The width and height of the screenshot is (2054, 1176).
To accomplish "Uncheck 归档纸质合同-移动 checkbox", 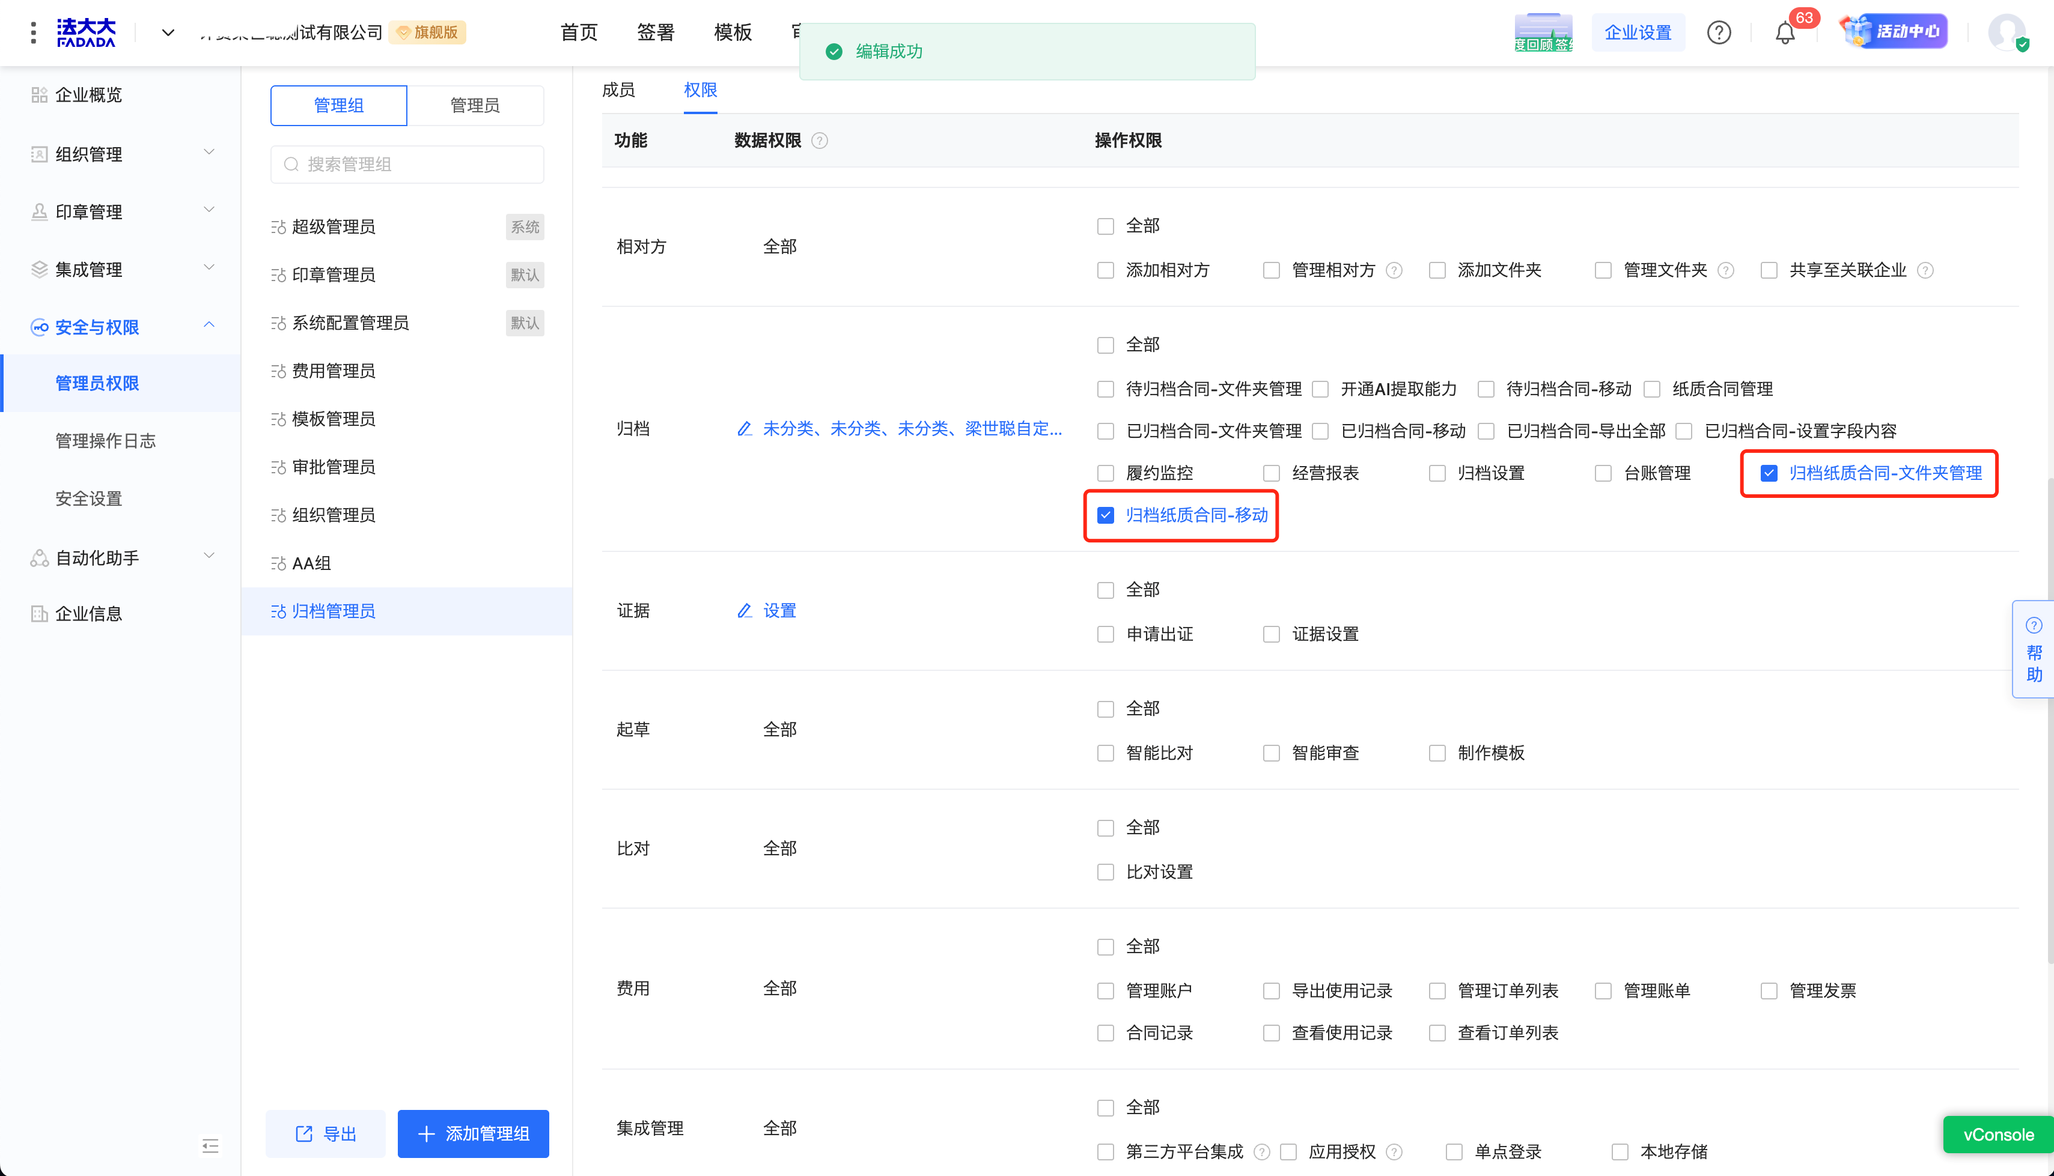I will (x=1105, y=515).
